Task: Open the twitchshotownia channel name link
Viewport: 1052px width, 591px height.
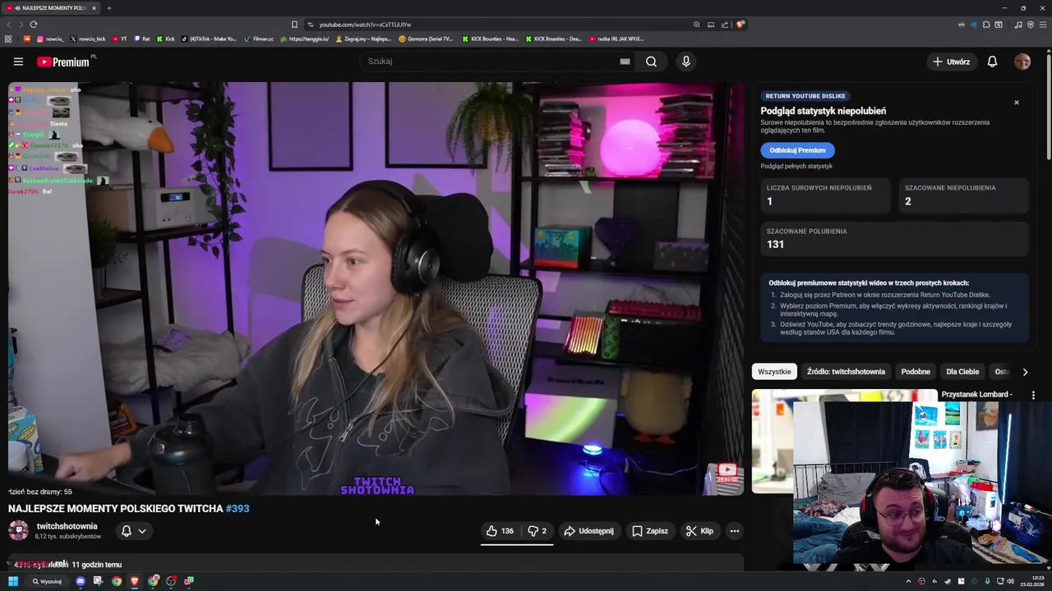Action: coord(67,526)
